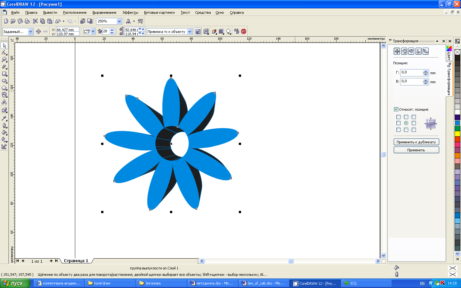Click the Print icon
Image resolution: width=461 pixels, height=288 pixels.
click(x=27, y=21)
